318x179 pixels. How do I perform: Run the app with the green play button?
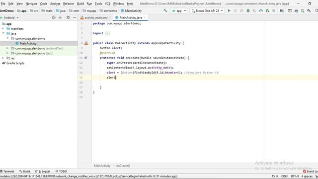229,11
